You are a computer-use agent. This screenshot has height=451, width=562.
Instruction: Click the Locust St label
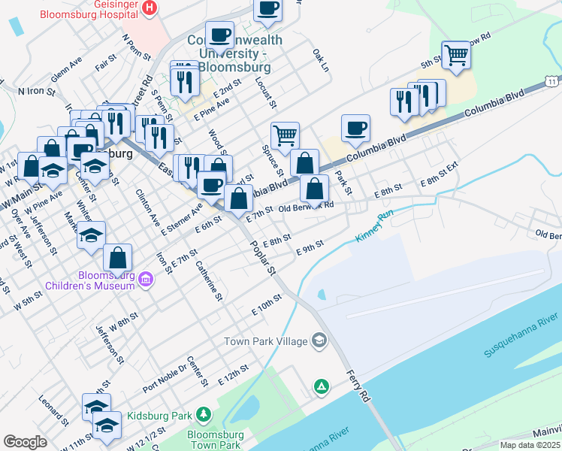[x=265, y=92]
